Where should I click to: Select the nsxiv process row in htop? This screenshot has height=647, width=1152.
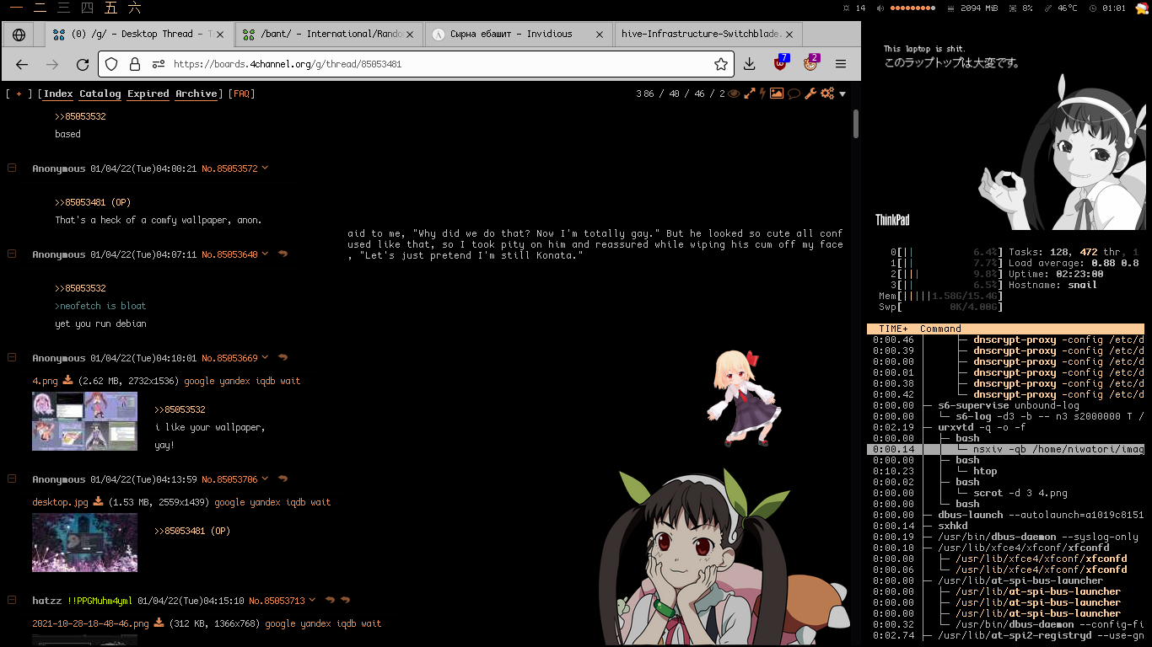click(x=1005, y=449)
